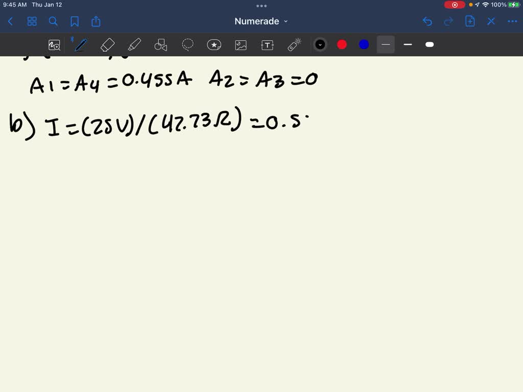Viewport: 523px width, 392px height.
Task: Close editing mode with the X icon
Action: pos(491,21)
